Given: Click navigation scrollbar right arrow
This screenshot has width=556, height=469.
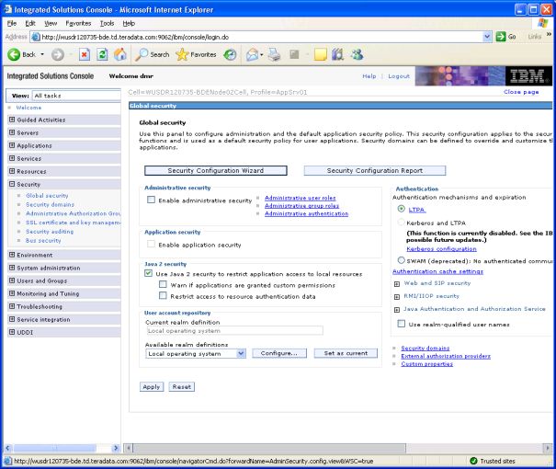Looking at the screenshot, I should pyautogui.click(x=116, y=448).
